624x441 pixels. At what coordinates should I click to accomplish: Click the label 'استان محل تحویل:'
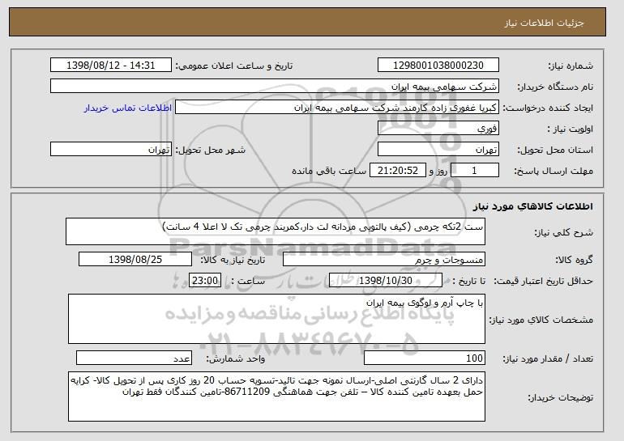point(555,151)
